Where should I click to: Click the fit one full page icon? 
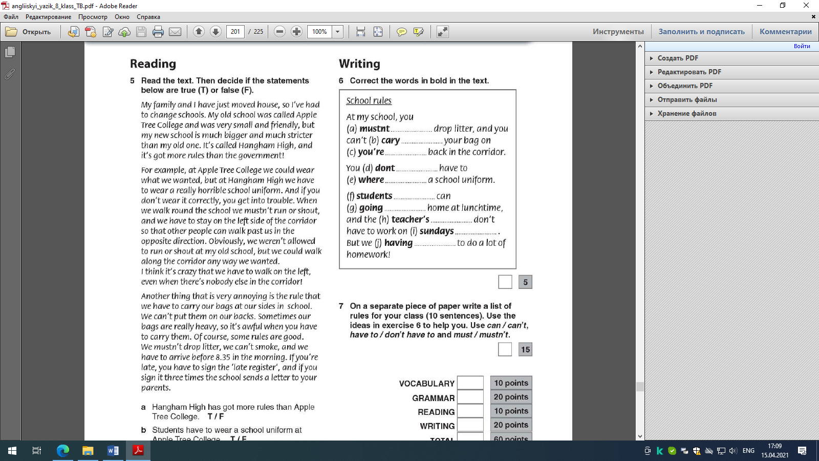point(378,32)
